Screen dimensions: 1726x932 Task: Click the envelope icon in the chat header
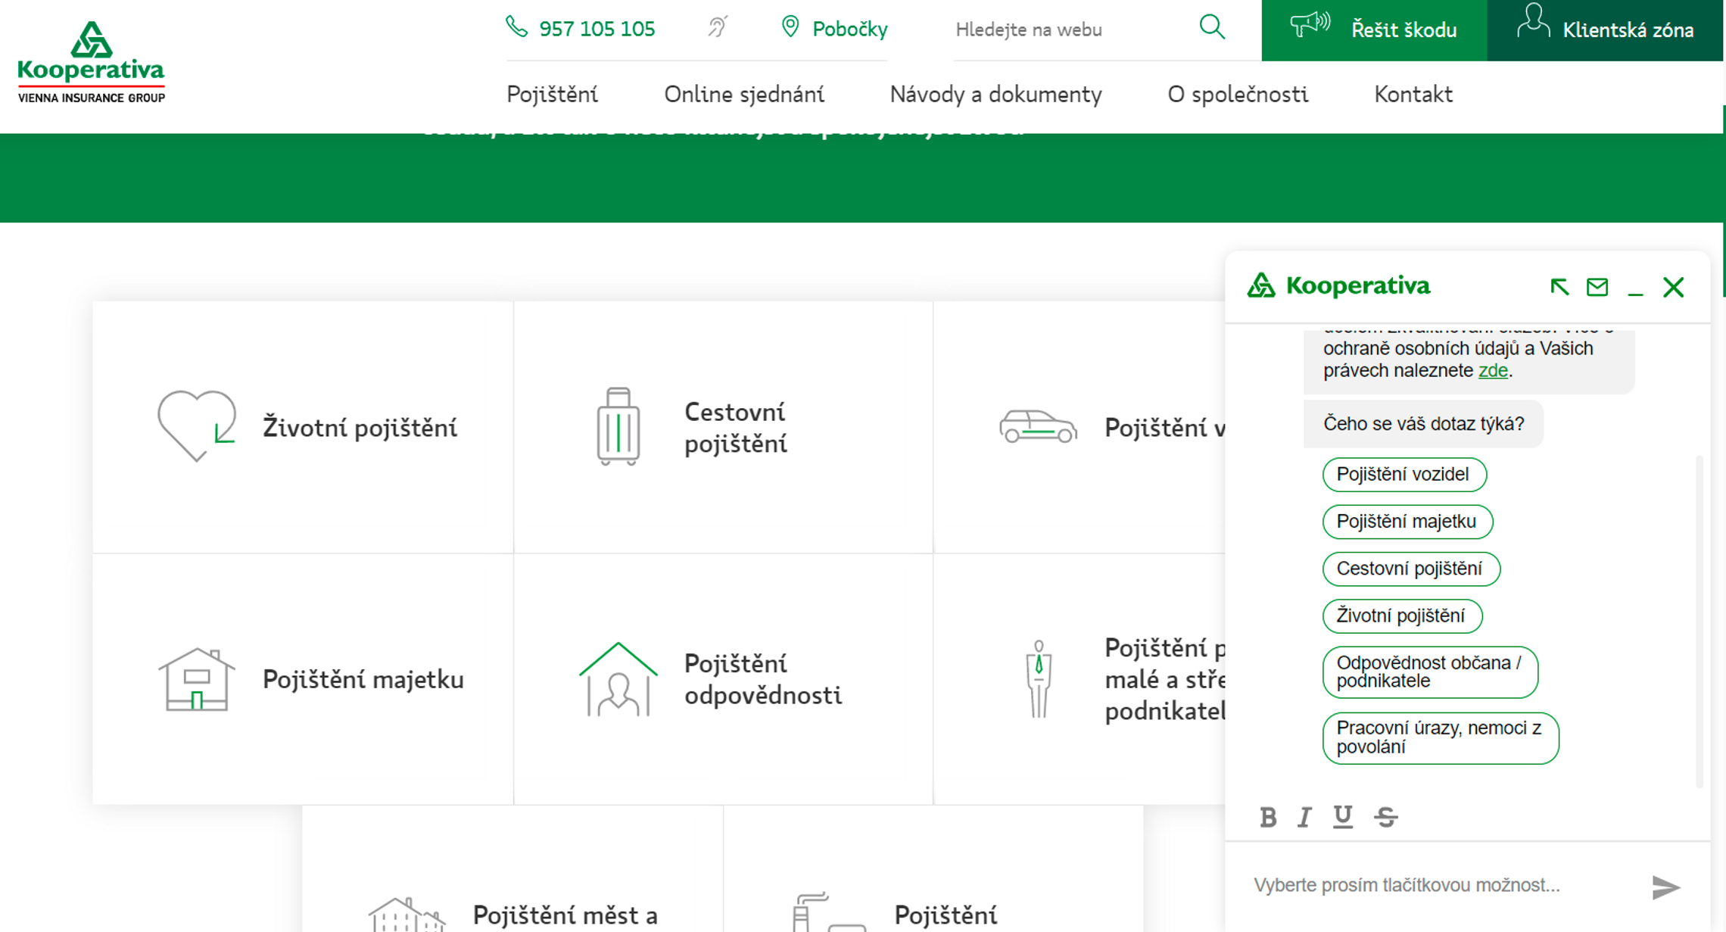(x=1597, y=287)
